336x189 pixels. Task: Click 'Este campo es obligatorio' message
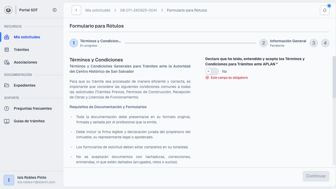pos(229,78)
